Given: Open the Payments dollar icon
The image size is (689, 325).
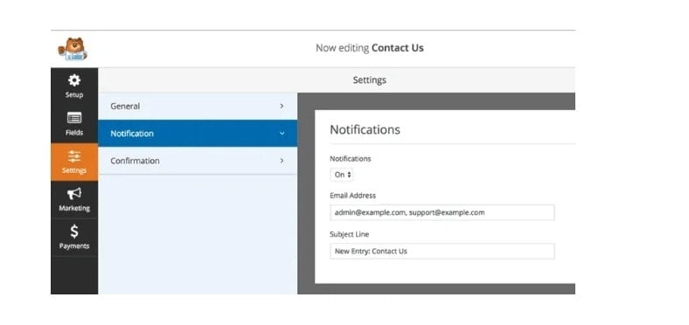Looking at the screenshot, I should click(74, 232).
